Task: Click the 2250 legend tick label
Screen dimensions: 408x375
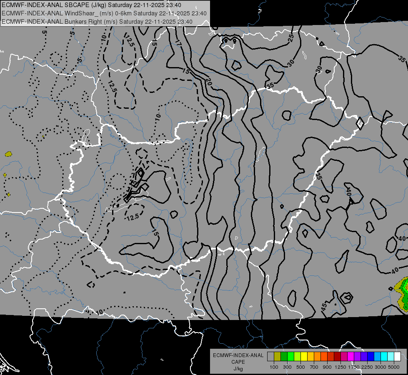Action: pyautogui.click(x=367, y=367)
